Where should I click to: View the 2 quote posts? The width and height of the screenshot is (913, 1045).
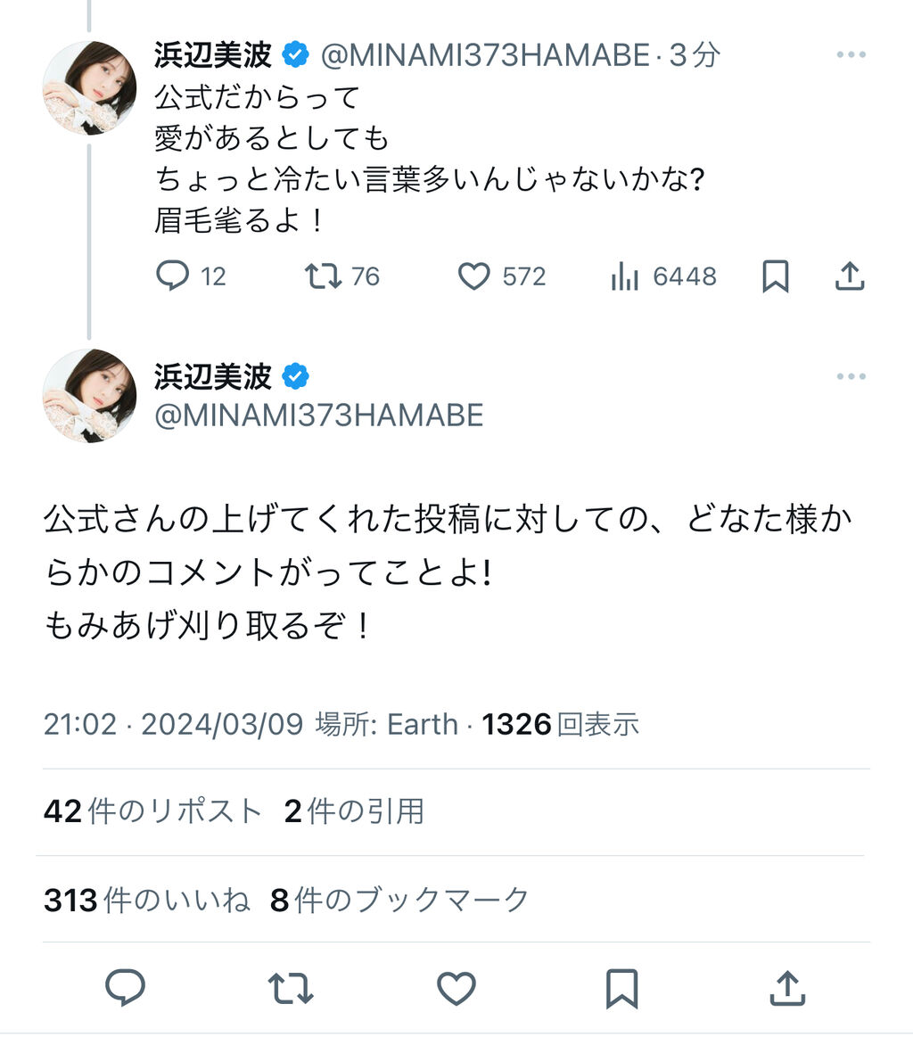click(354, 811)
